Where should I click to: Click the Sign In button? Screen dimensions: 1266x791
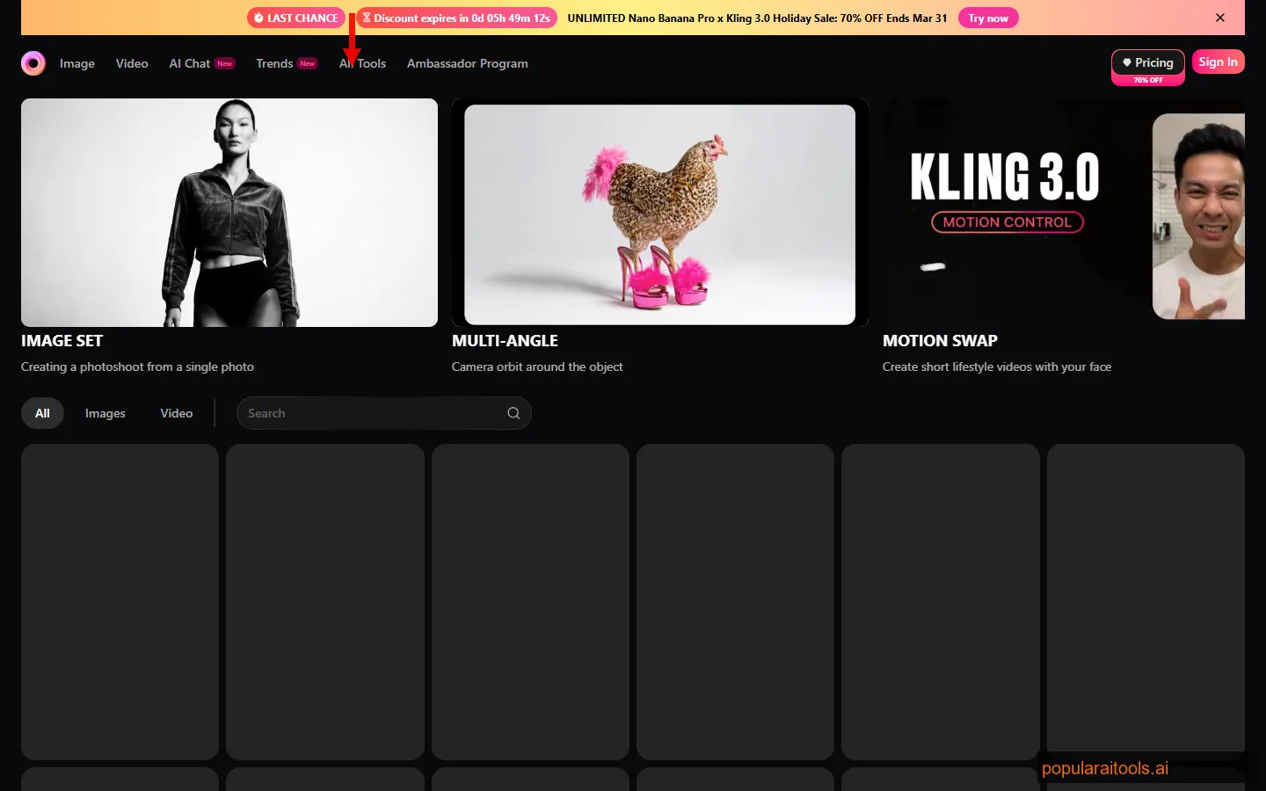click(1218, 62)
